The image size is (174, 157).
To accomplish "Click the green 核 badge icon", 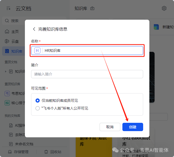I will (7, 103).
